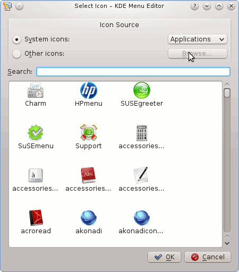The width and height of the screenshot is (239, 272).
Task: Select the System icons radio button
Action: tap(16, 39)
